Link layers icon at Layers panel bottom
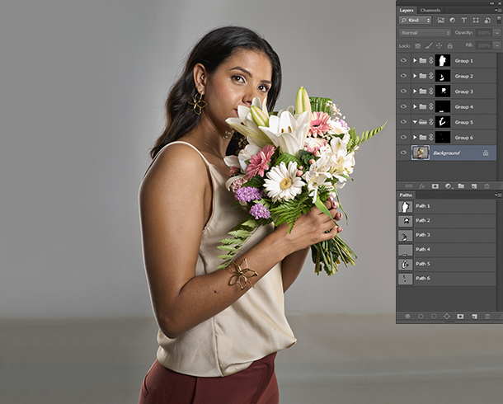 pos(409,186)
